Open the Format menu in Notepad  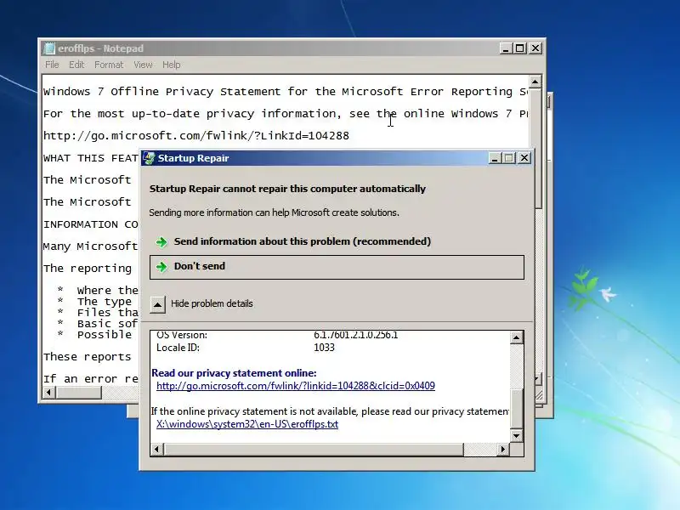click(109, 65)
